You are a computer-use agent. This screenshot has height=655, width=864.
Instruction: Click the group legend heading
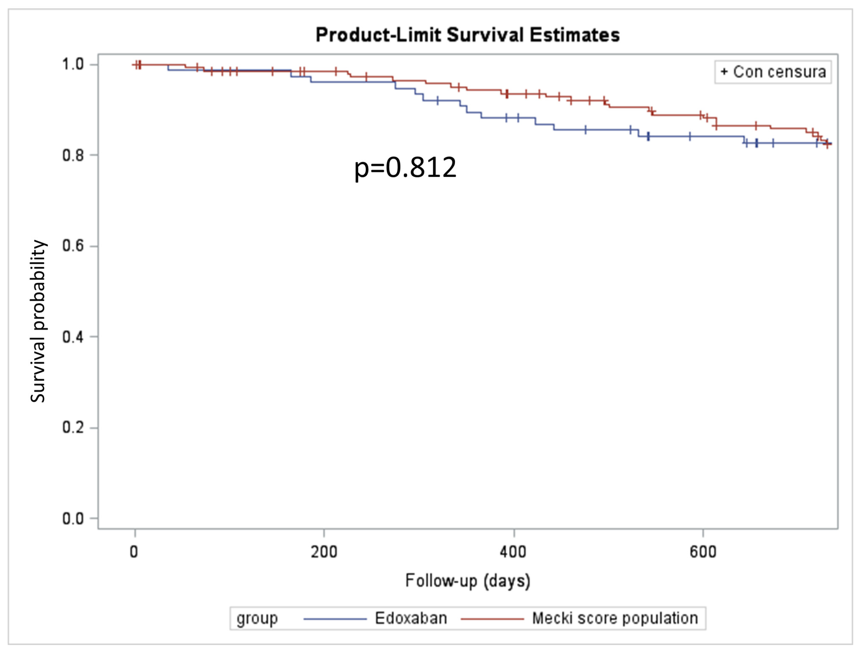257,619
